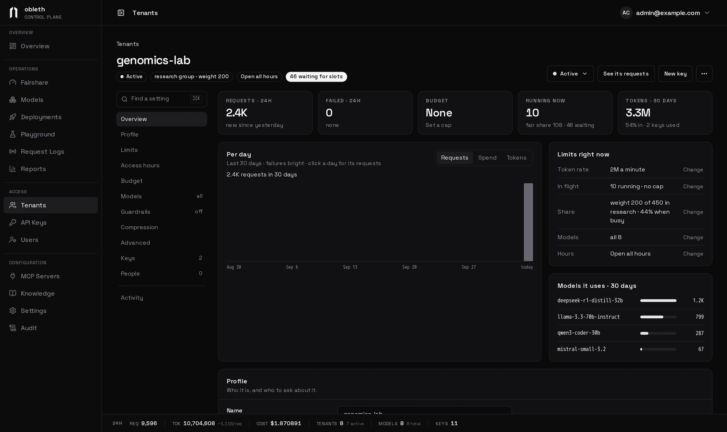Open the Access hours section
The height and width of the screenshot is (432, 727).
[x=162, y=166]
